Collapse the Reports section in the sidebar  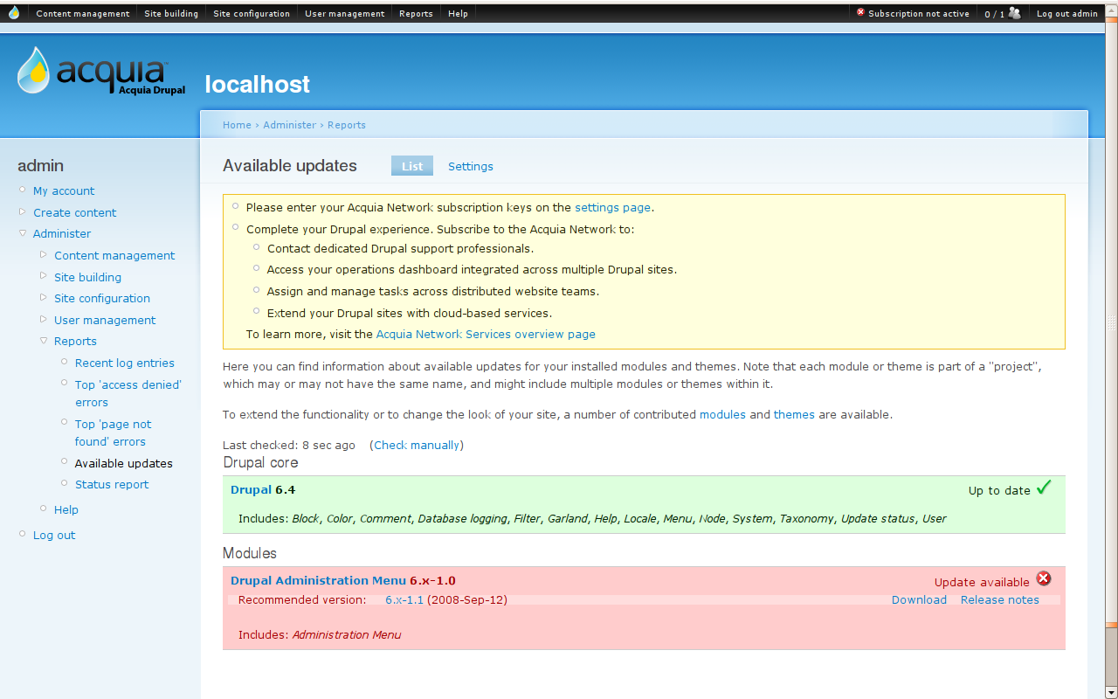(43, 341)
